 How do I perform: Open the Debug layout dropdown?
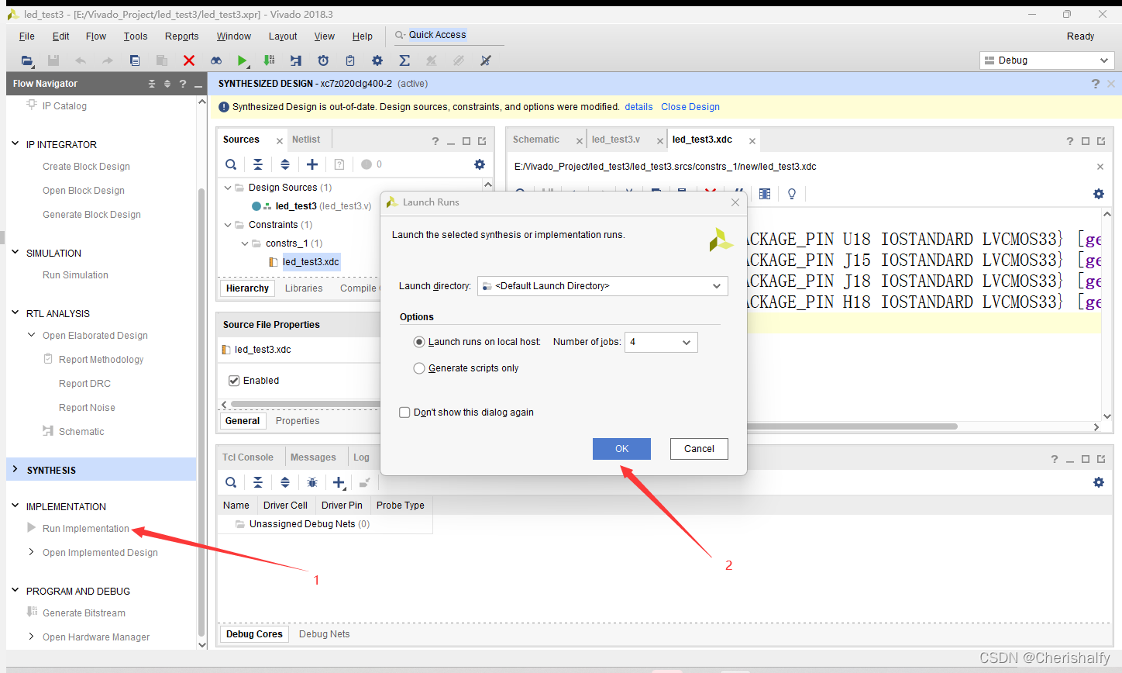(1048, 60)
